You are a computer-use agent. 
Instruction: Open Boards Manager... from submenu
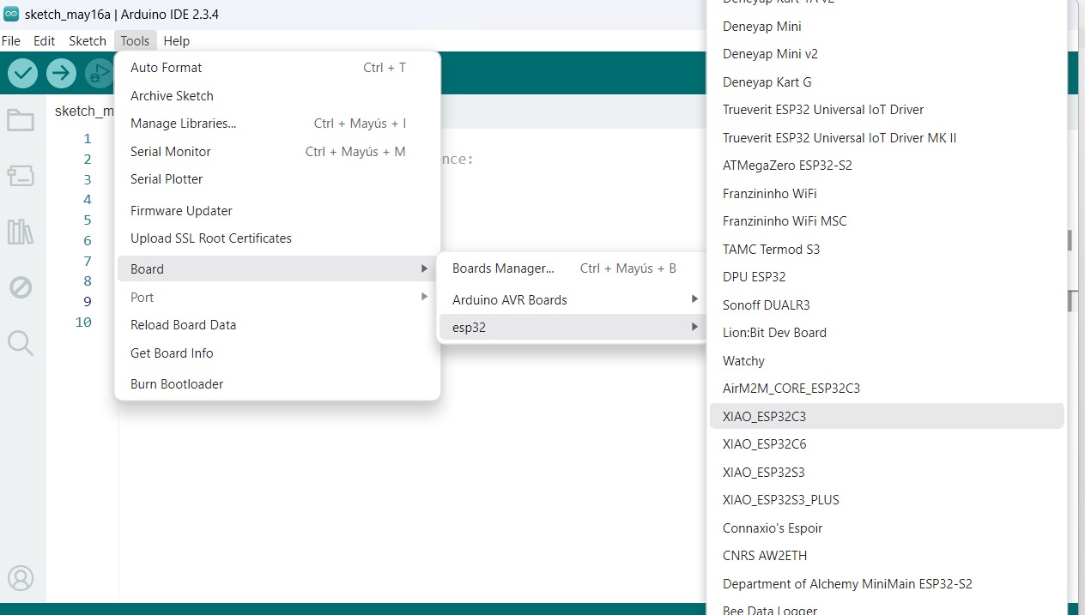coord(572,268)
